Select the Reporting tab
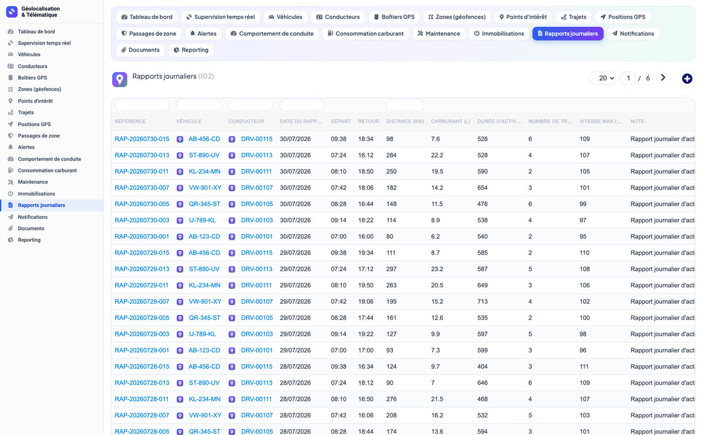Viewport: 704px width, 435px height. [x=191, y=50]
